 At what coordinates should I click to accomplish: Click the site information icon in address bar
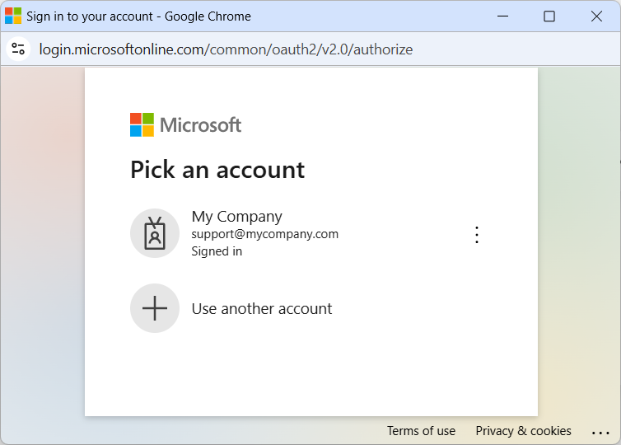[x=18, y=49]
